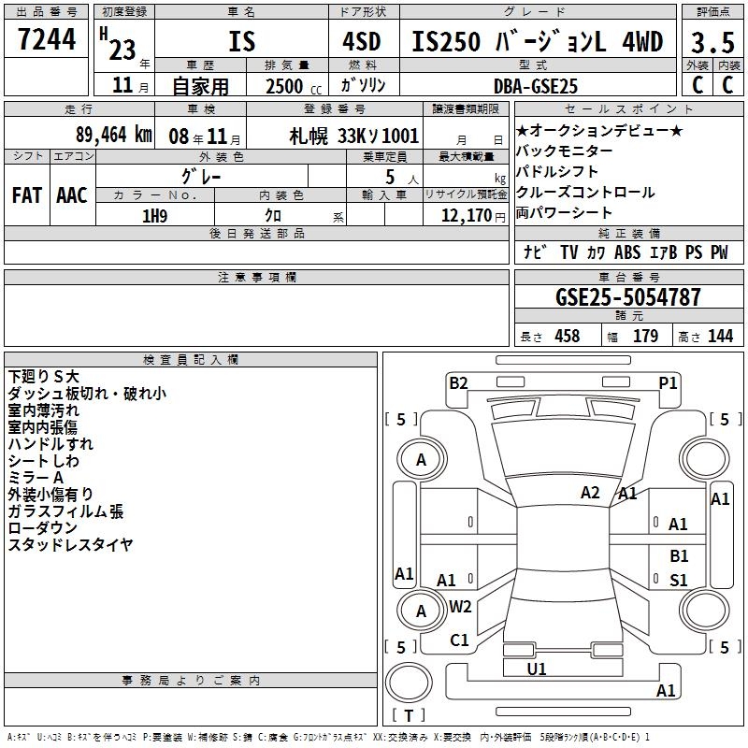Click the C1 corrosion mark on diagram
The width and height of the screenshot is (748, 748).
(x=459, y=640)
